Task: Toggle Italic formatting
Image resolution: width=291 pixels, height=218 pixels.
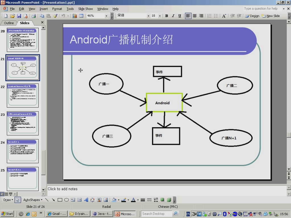Action: pos(173,16)
